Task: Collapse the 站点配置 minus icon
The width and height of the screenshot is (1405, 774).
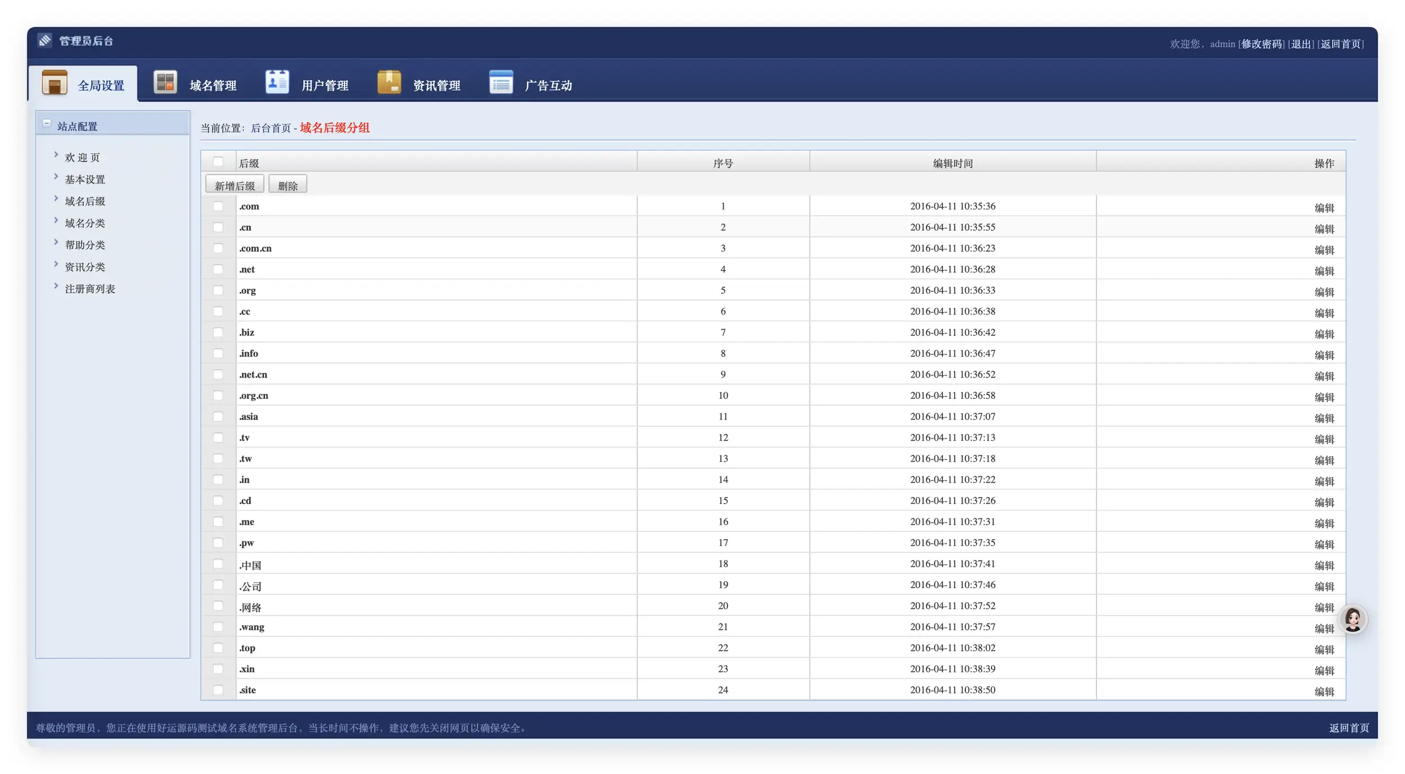Action: [47, 124]
